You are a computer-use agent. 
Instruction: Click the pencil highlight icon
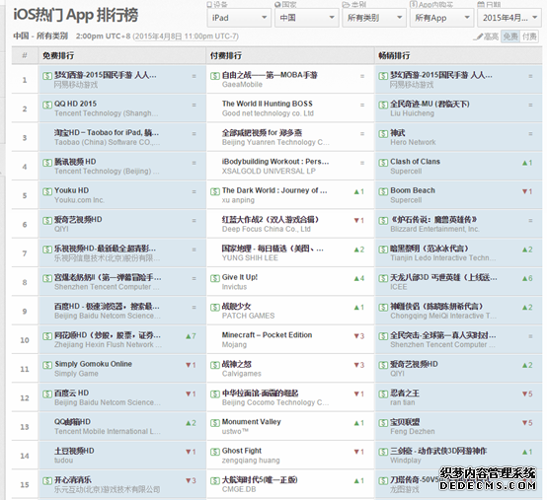(480, 36)
